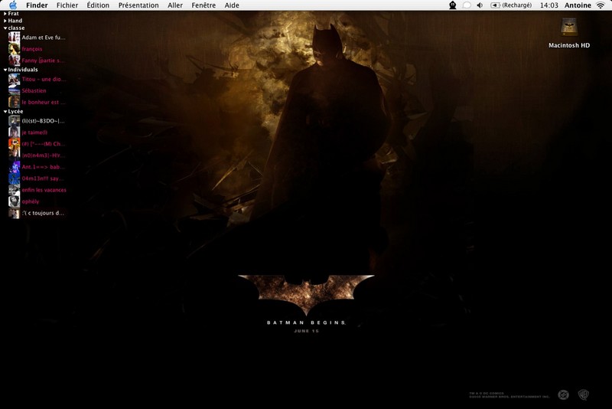Expand the Hand contact group
This screenshot has width=612, height=409.
5,21
